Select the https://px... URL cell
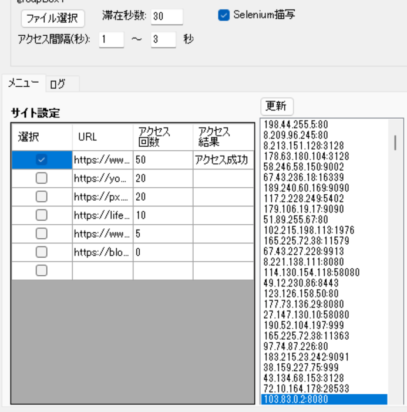Screen dimensions: 407x412 point(103,197)
